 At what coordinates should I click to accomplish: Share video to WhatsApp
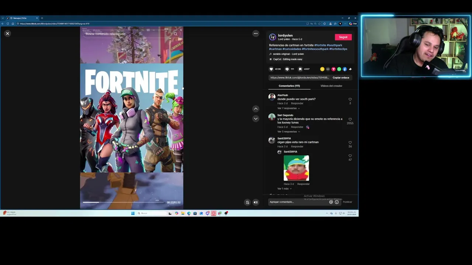(x=339, y=69)
